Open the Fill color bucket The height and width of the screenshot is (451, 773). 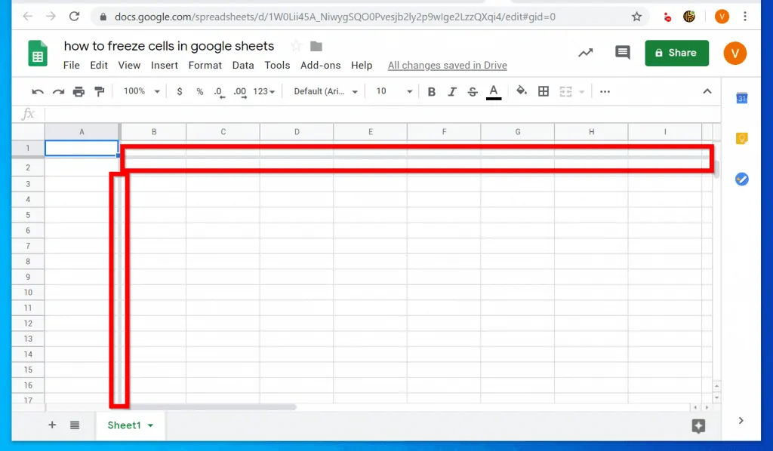click(x=521, y=91)
